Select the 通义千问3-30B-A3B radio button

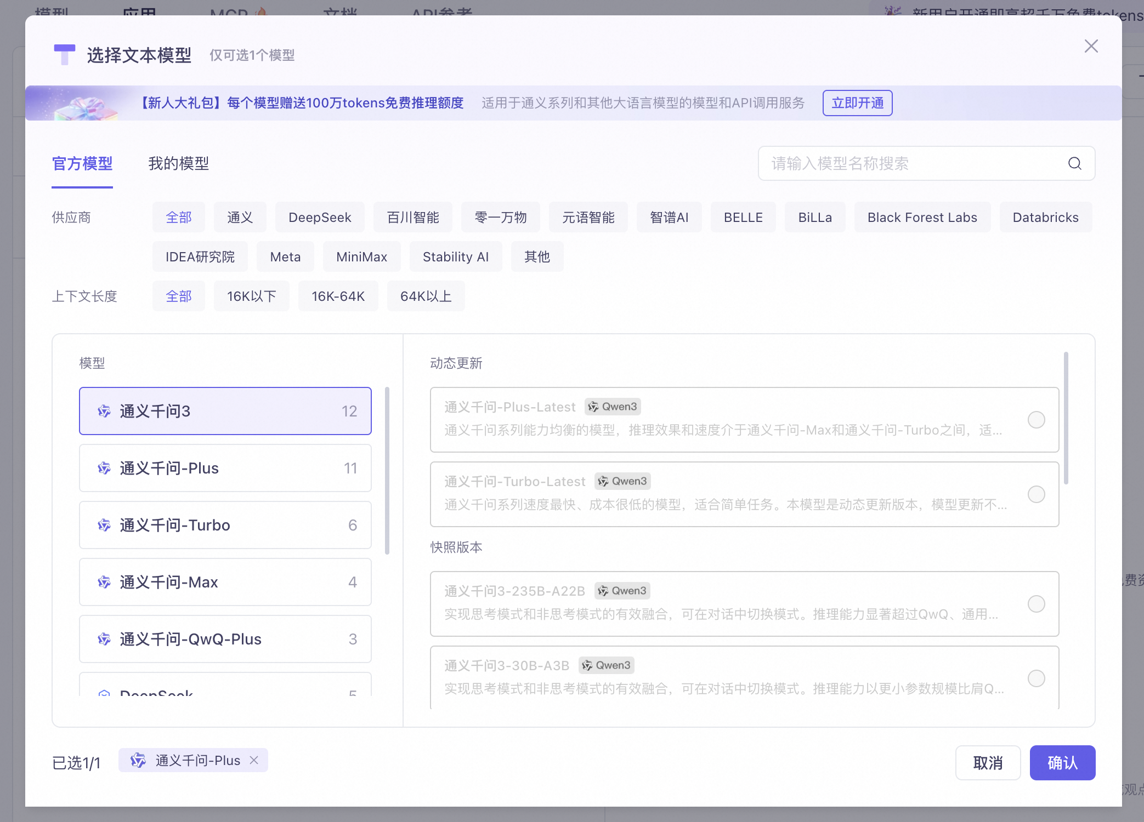pos(1036,678)
